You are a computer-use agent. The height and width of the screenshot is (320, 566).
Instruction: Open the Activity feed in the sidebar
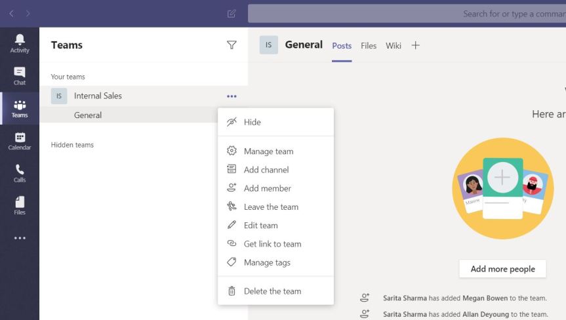pos(20,43)
